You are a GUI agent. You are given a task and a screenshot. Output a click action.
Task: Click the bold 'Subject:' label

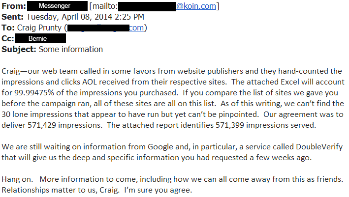coord(19,49)
